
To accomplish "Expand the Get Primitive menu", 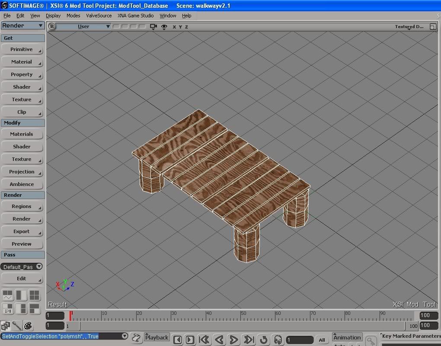I will point(22,49).
